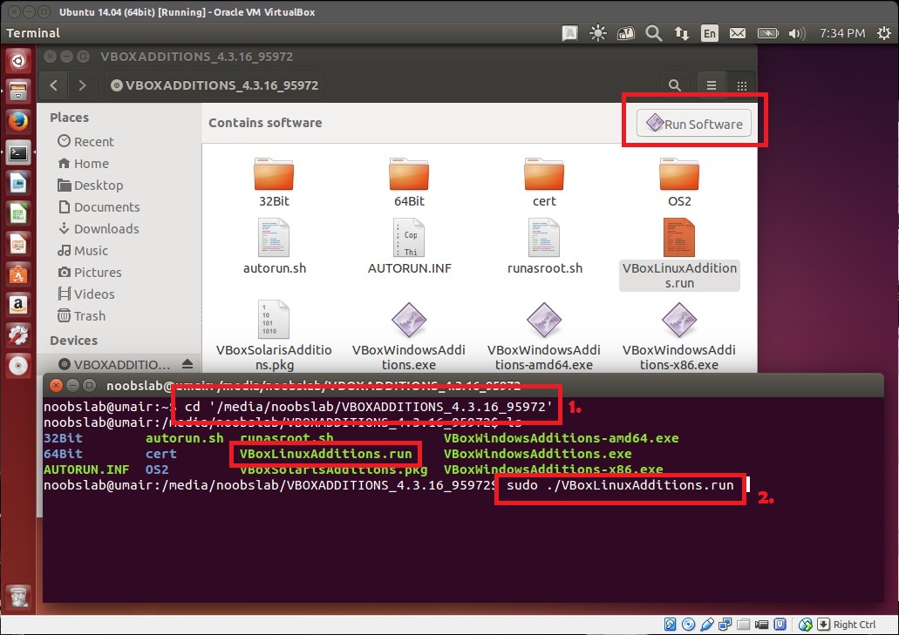Open Music in the Places sidebar

(x=83, y=250)
